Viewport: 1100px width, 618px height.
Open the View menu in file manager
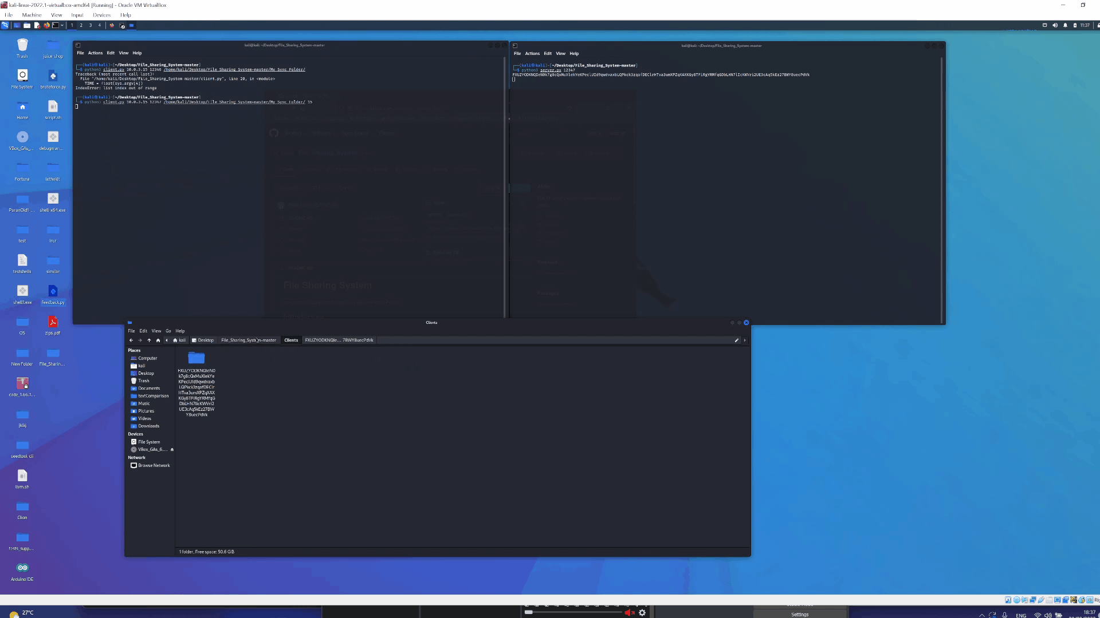pyautogui.click(x=156, y=331)
